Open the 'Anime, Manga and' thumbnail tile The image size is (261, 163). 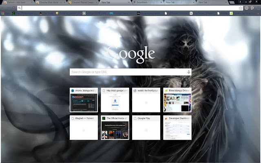[x=84, y=100]
